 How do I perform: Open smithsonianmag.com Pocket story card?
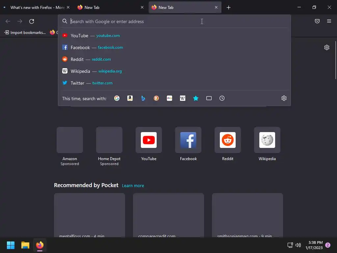247,215
